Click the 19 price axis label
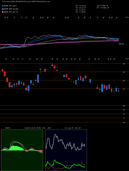129x171 pixels. [124, 110]
